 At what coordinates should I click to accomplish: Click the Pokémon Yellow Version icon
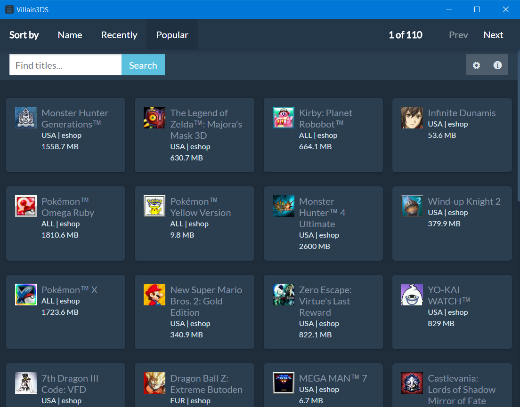(154, 206)
